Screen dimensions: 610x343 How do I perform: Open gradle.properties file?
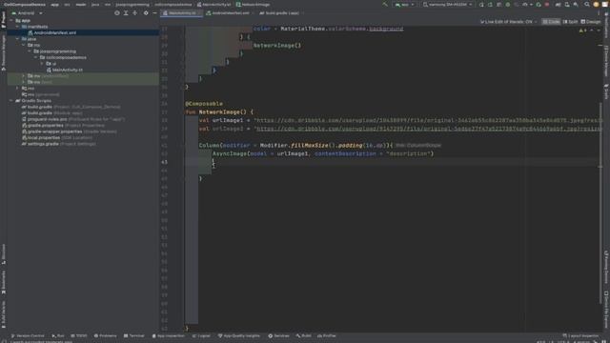63,126
